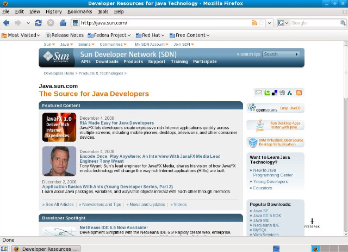This screenshot has width=348, height=252.
Task: Click the Sun Microsystems logo
Action: (56, 57)
